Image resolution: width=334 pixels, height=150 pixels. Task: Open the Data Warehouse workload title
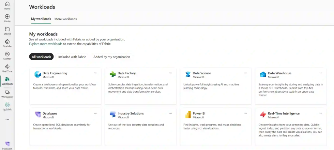click(280, 73)
